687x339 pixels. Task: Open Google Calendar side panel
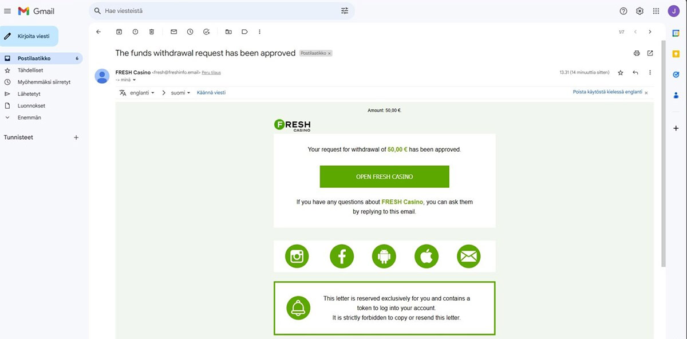pos(676,33)
